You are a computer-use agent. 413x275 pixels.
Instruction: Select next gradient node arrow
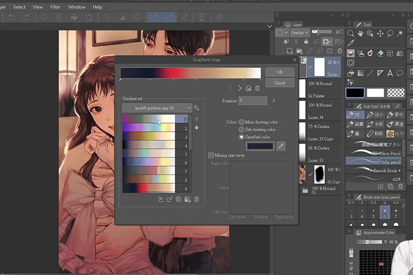click(240, 88)
